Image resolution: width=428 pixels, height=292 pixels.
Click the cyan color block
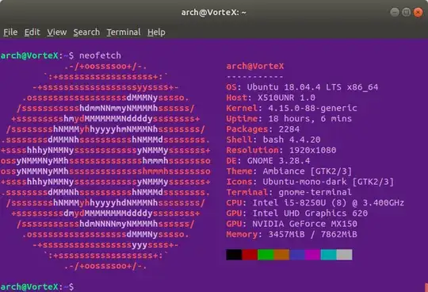329,255
